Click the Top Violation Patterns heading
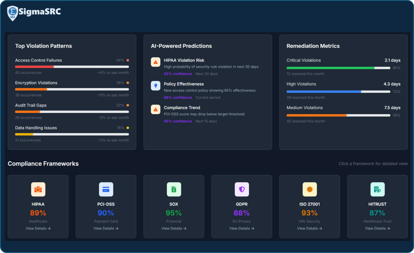 [43, 46]
